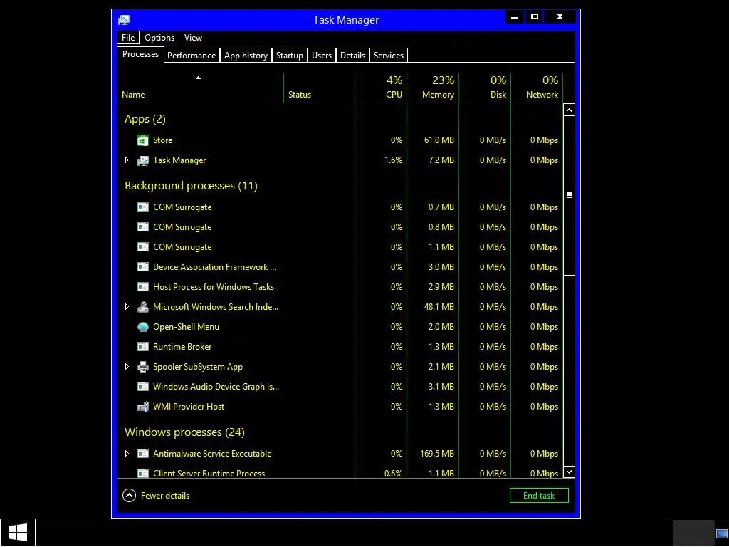729x547 pixels.
Task: Click the Device Association Framework process icon
Action: coord(142,267)
